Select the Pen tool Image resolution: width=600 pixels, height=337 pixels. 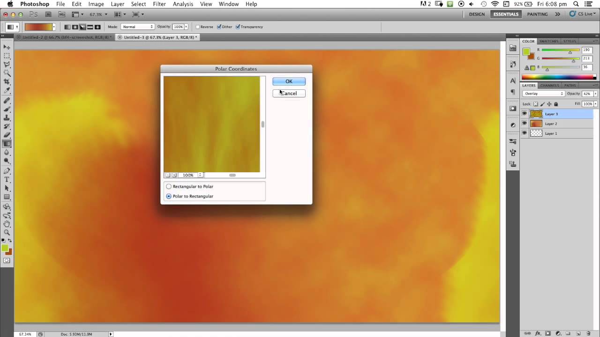(x=7, y=171)
